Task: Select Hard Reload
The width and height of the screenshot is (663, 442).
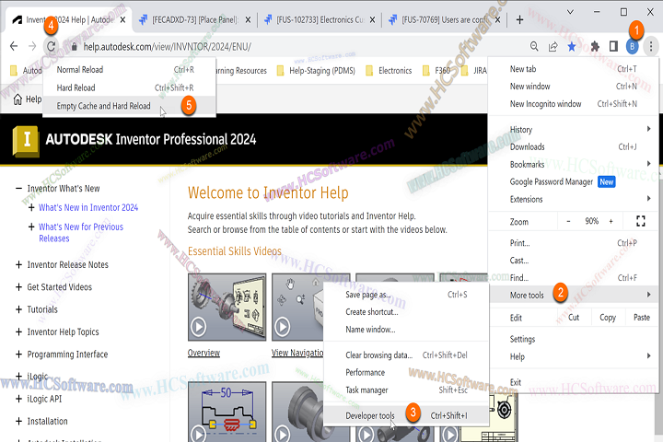Action: [x=130, y=88]
